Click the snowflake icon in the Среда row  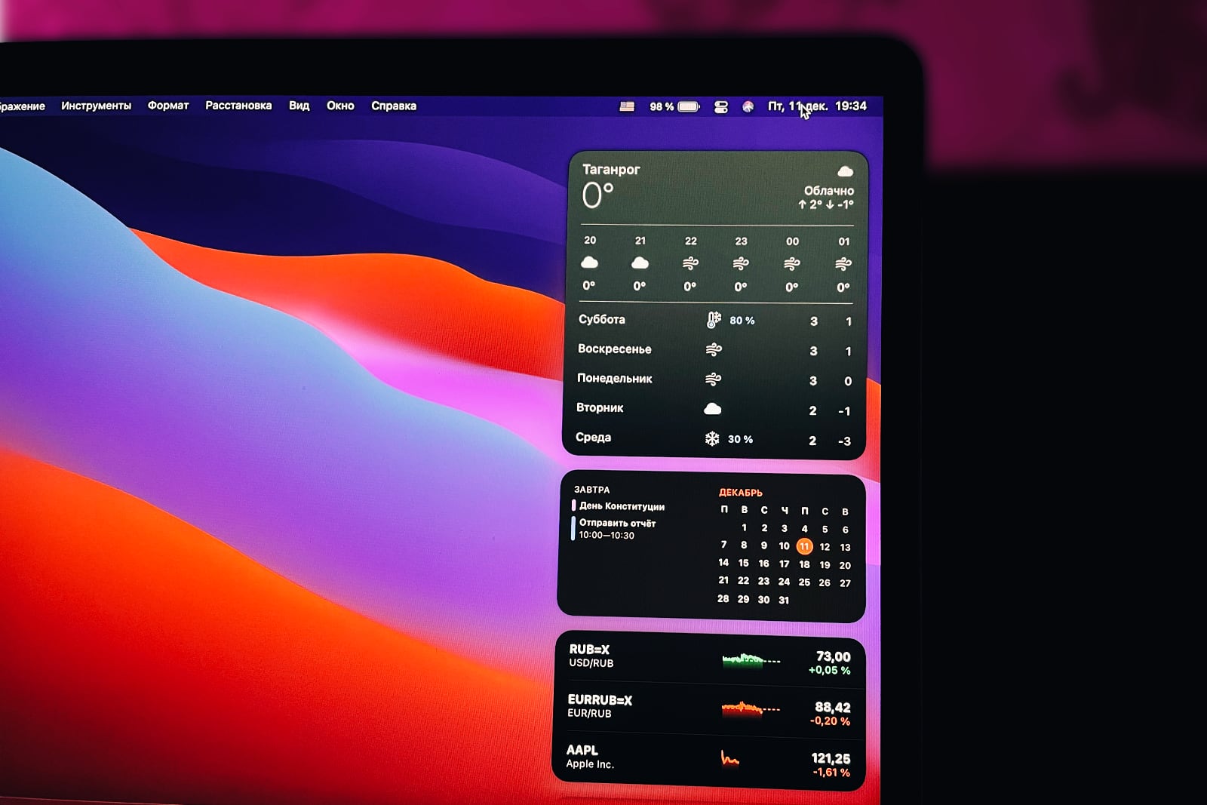711,438
